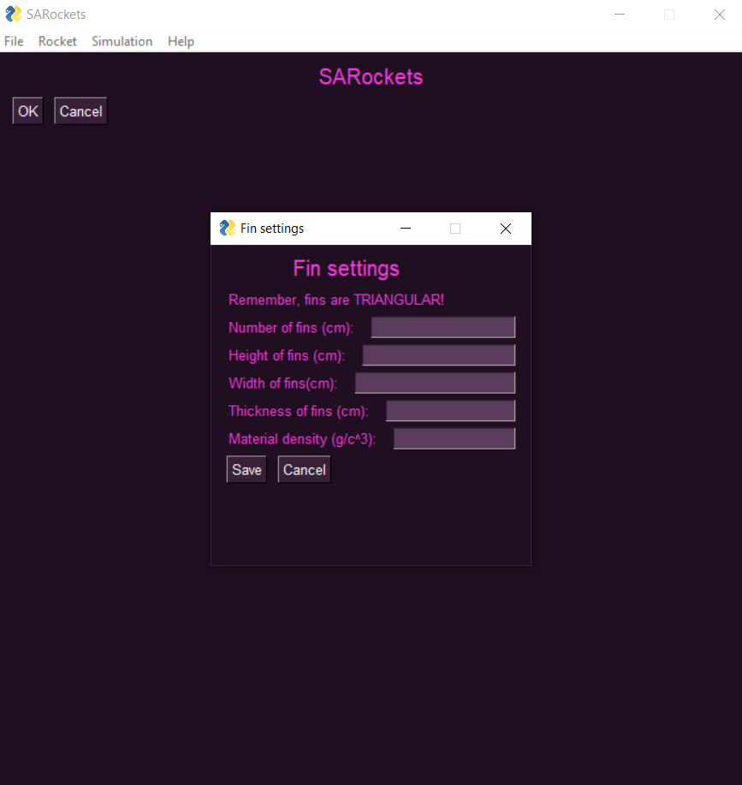This screenshot has height=785, width=742.
Task: Click the Python icon in SARockets title bar
Action: (11, 14)
